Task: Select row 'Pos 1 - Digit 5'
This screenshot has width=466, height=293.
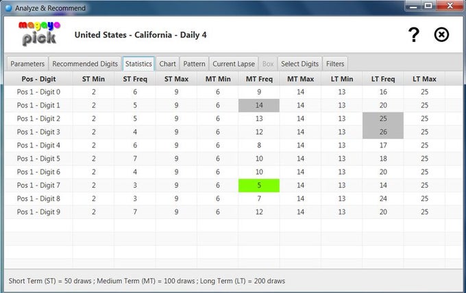Action: (233, 159)
